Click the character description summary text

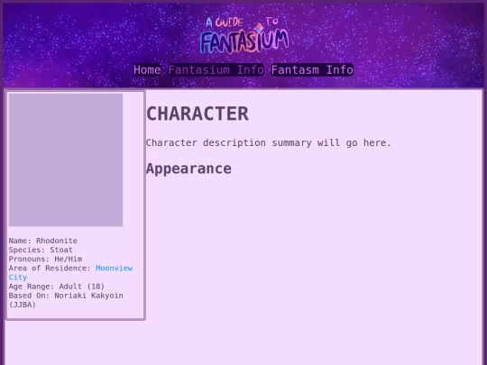(269, 142)
